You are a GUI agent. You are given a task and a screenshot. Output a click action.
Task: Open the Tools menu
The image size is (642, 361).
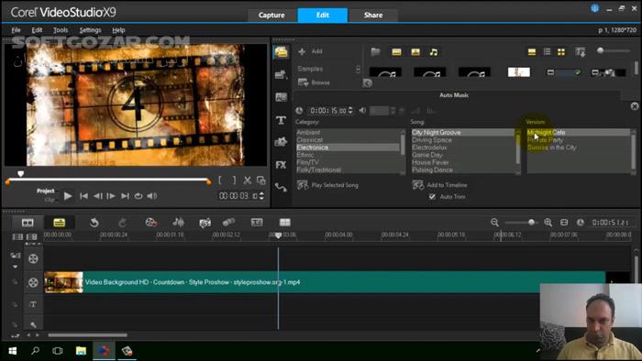tap(61, 30)
